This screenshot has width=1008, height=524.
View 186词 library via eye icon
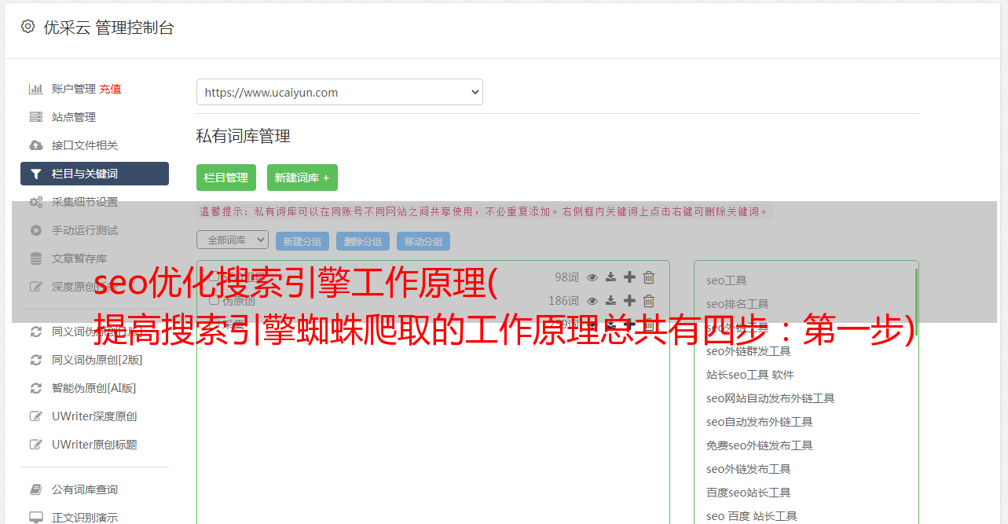[x=592, y=301]
